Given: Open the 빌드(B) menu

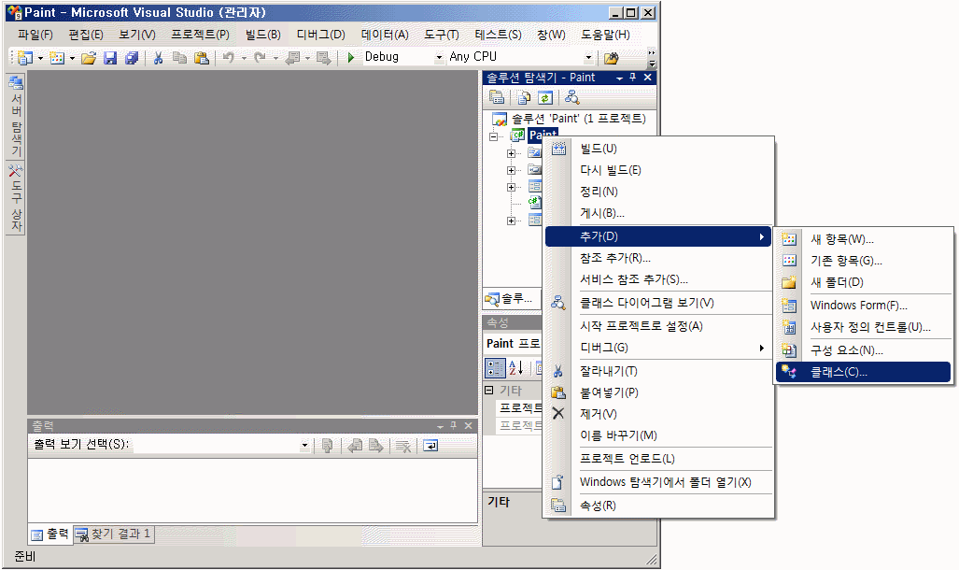Looking at the screenshot, I should click(x=263, y=35).
